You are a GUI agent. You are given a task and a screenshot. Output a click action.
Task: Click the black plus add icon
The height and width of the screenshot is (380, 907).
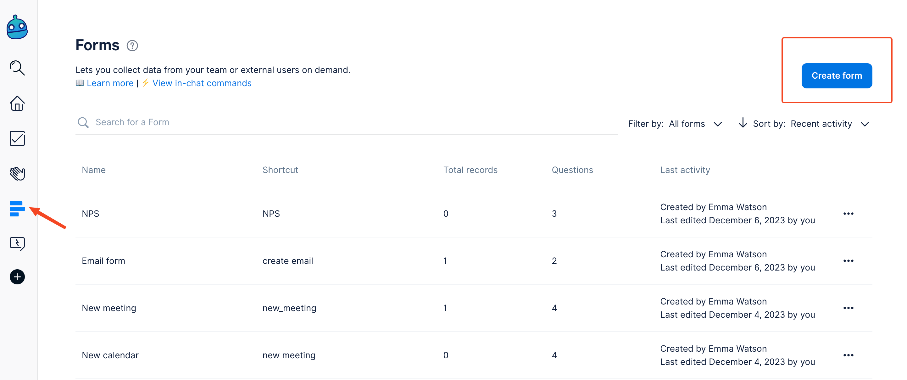click(x=17, y=277)
